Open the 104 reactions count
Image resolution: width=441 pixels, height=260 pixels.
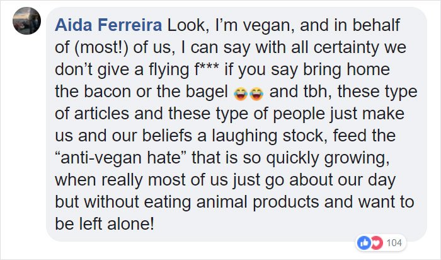point(394,242)
